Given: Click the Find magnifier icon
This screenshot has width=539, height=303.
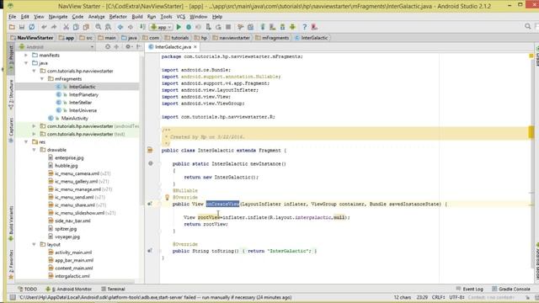Looking at the screenshot, I should (x=99, y=27).
